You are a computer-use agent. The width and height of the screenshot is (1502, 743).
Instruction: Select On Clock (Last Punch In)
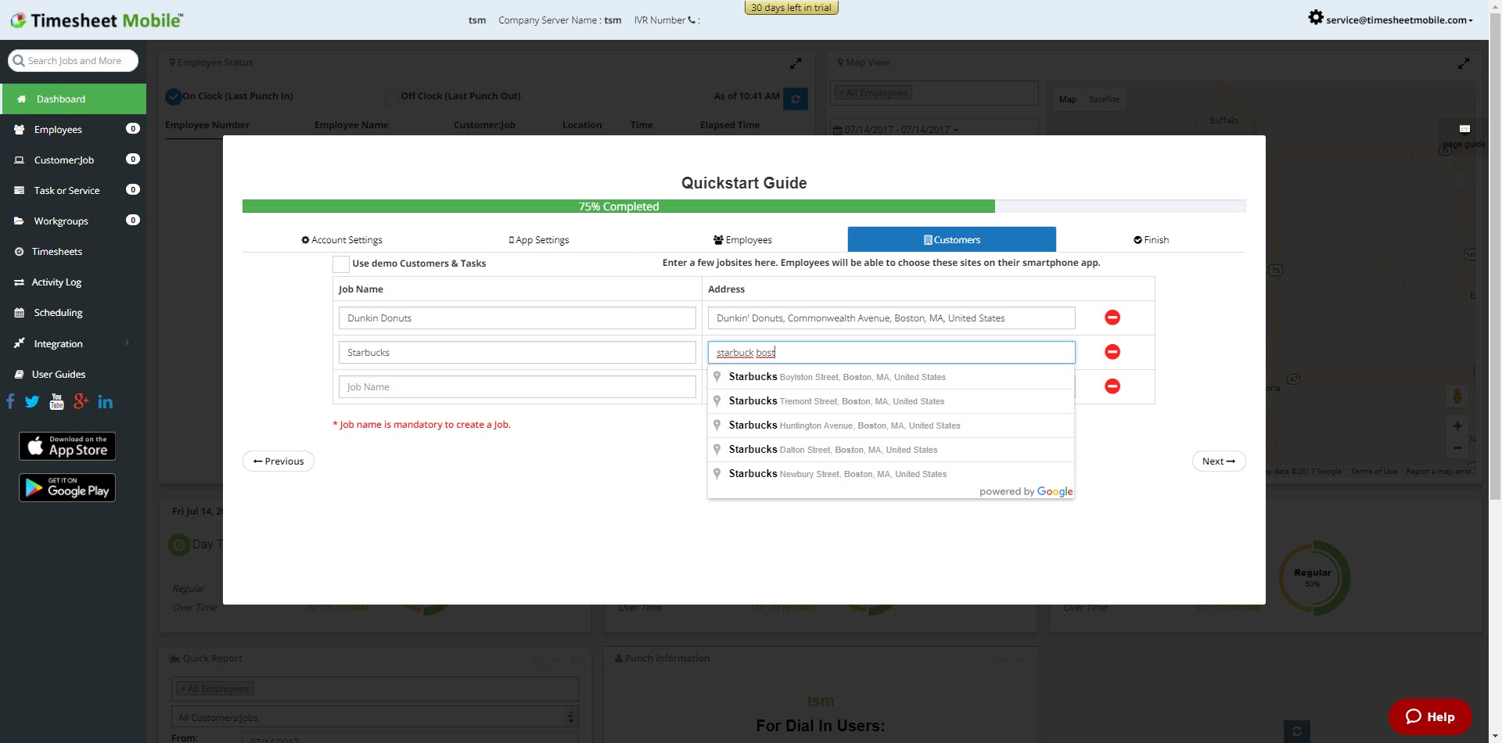click(174, 96)
